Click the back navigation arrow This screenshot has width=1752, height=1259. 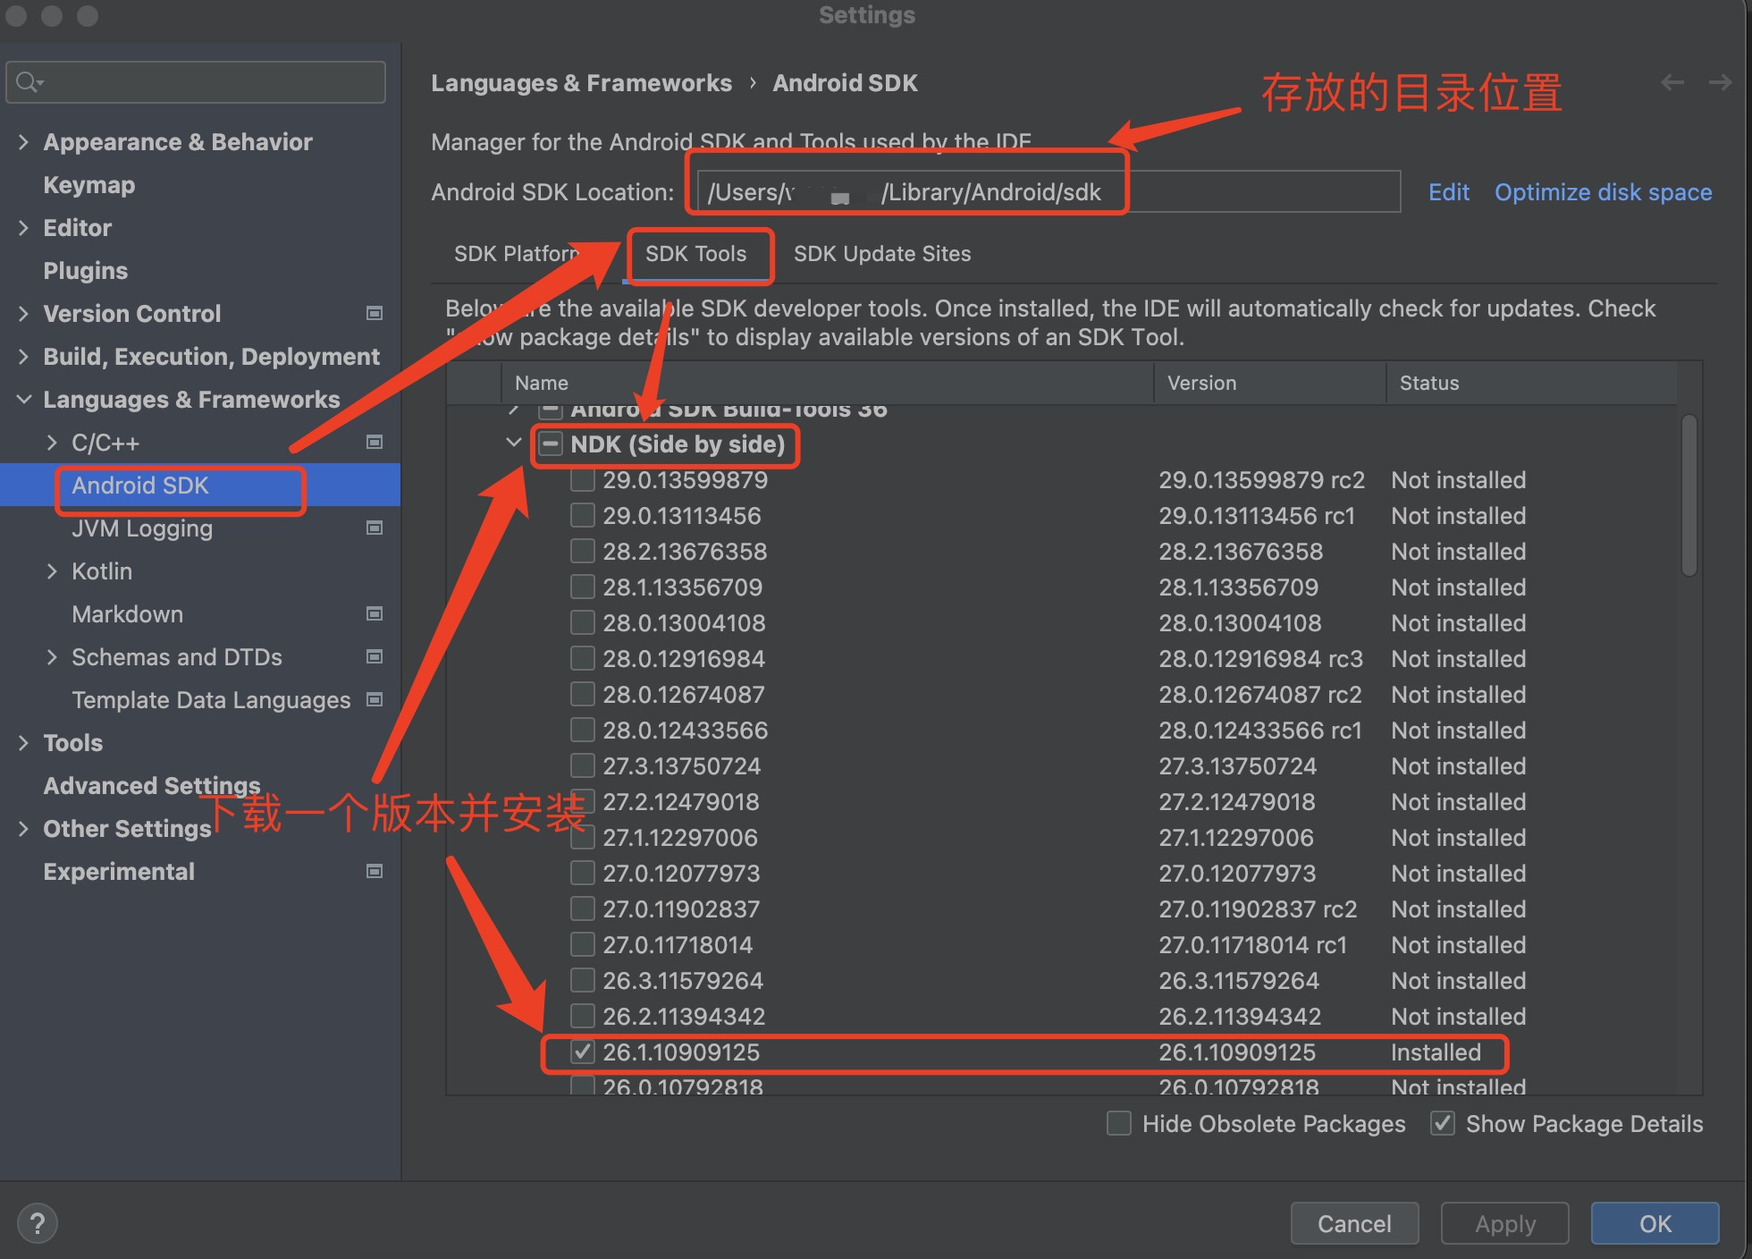click(1672, 83)
